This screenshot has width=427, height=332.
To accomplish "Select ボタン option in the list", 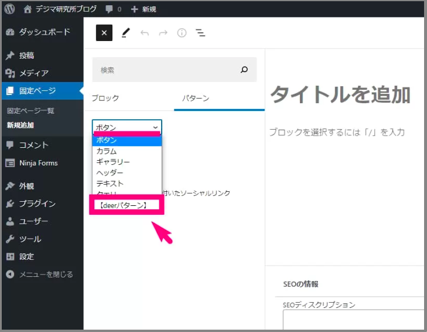I will tap(127, 140).
